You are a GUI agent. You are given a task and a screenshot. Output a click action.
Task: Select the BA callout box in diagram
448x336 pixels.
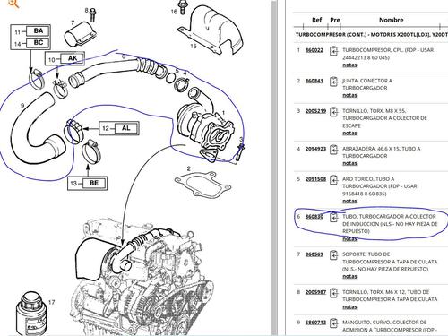pos(38,30)
